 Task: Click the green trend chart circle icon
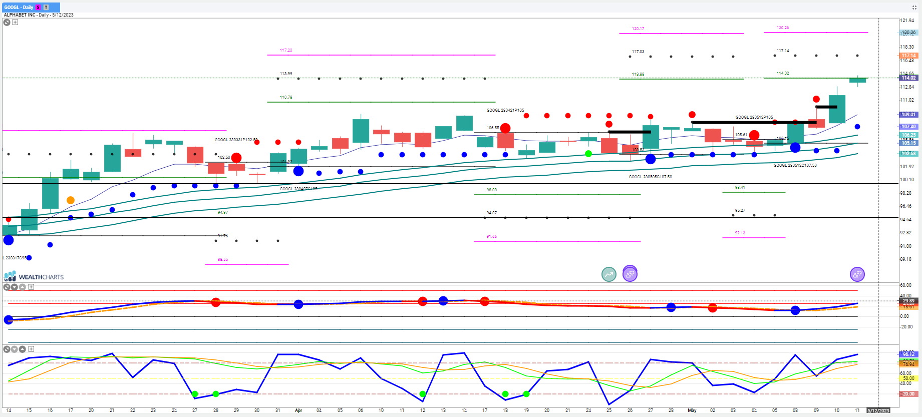point(609,274)
